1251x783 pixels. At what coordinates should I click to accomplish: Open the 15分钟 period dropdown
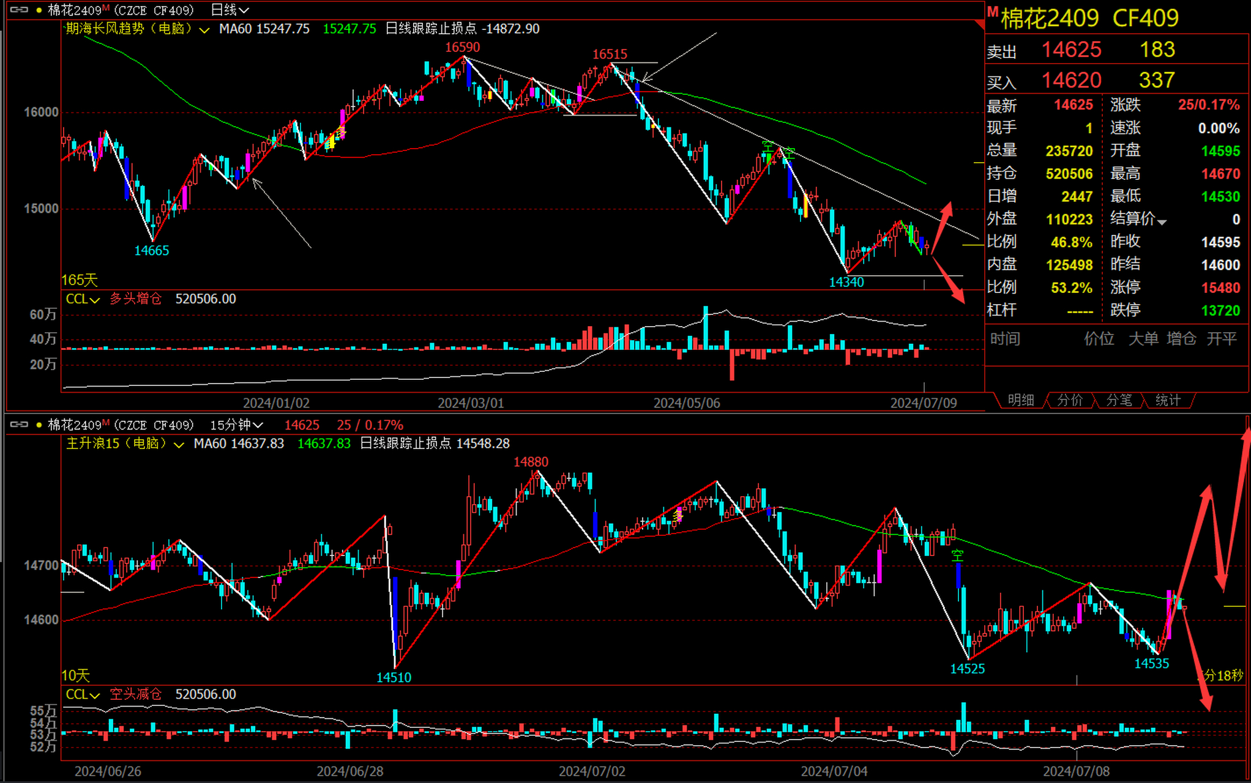click(x=236, y=425)
